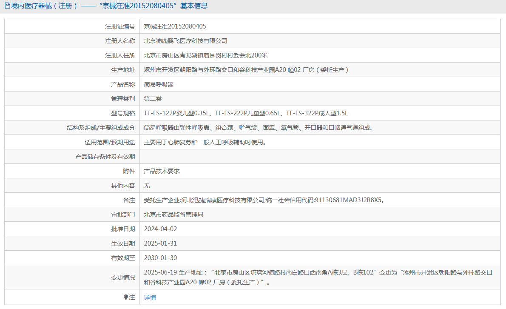Viewport: 506px width, 309px height.
Task: Click the 生产地址 label
Action: coord(123,70)
